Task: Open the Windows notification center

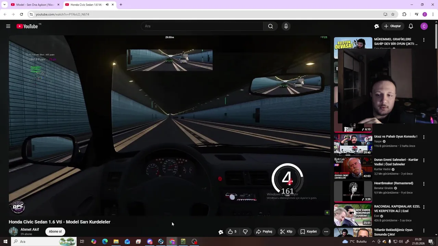Action: coord(431,242)
